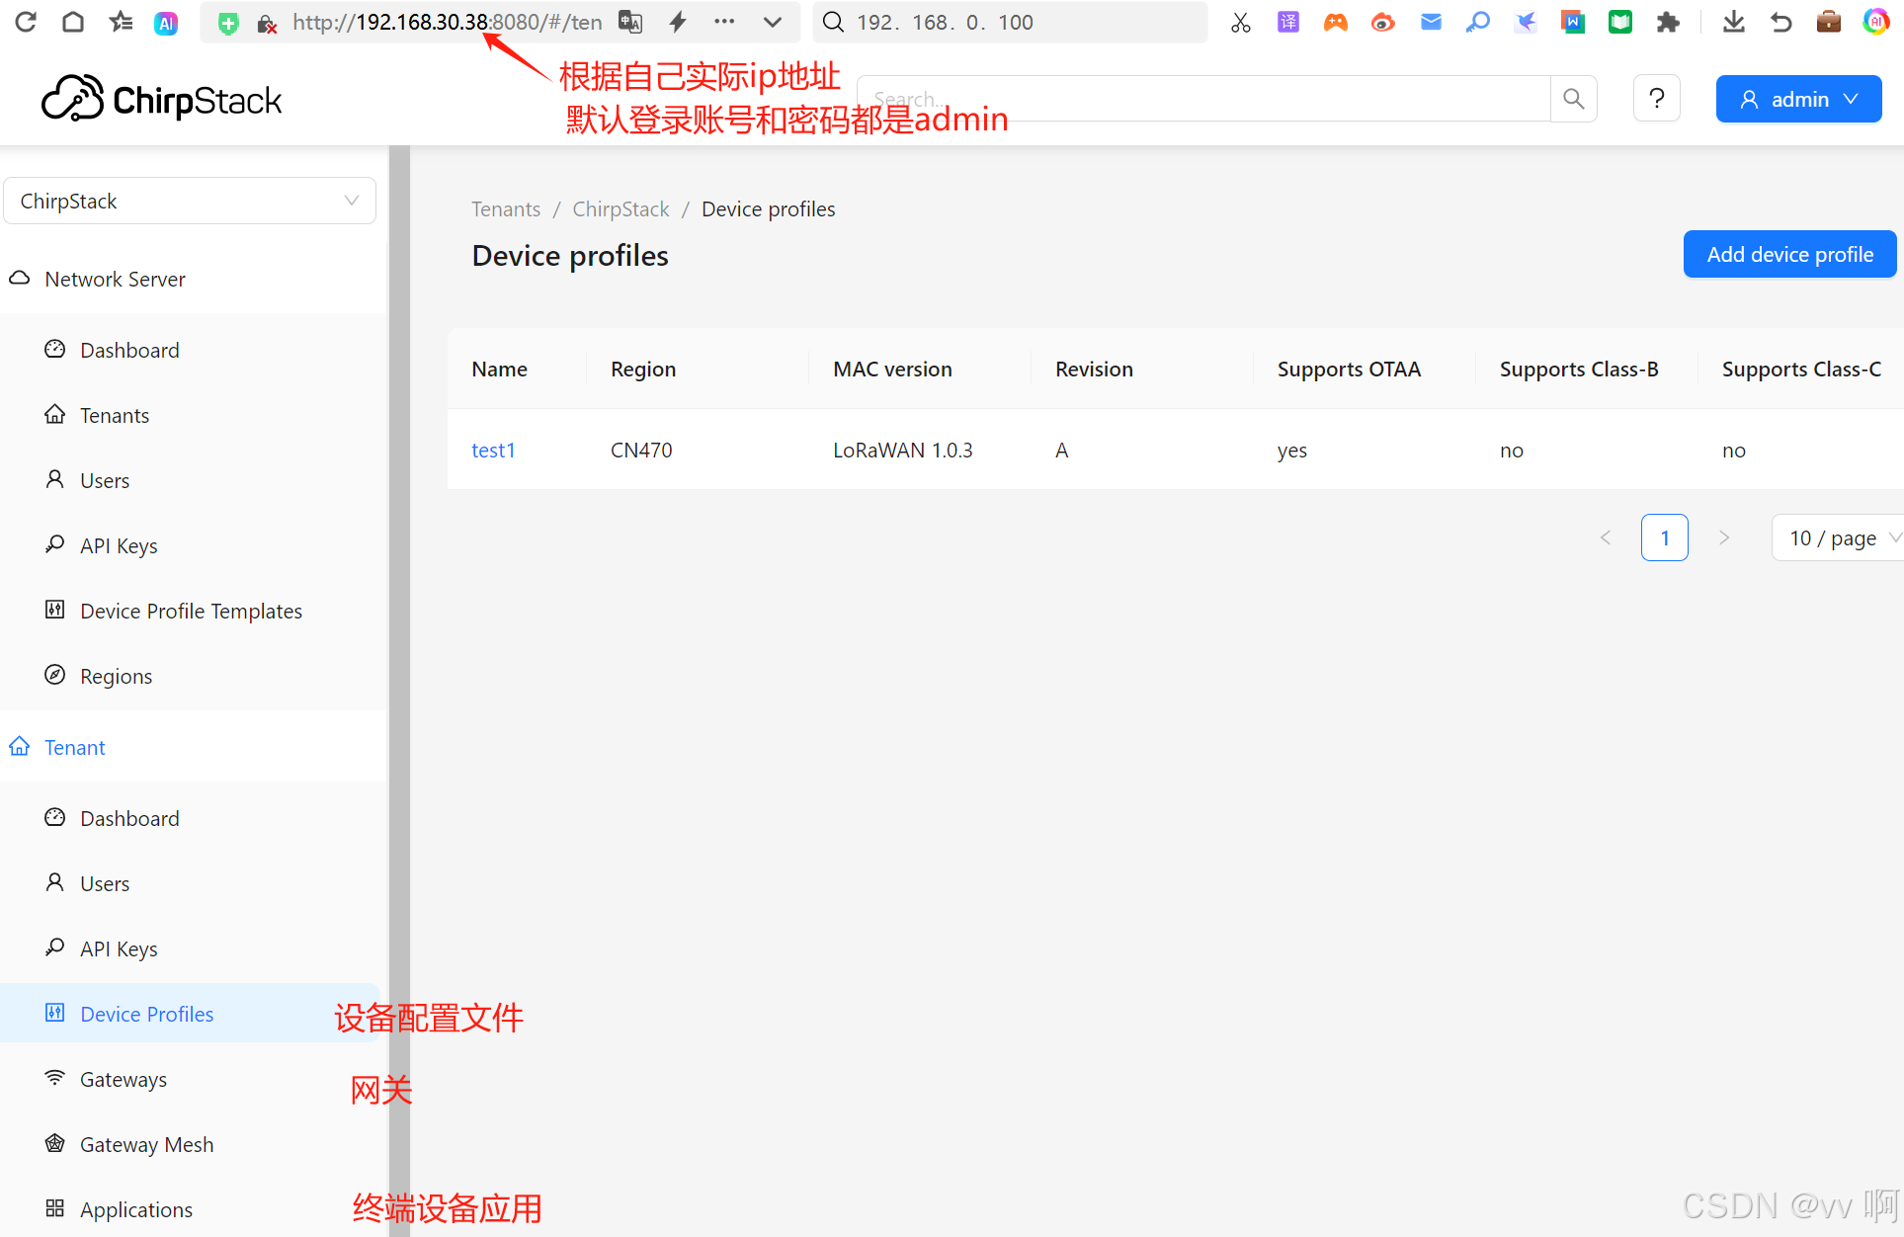The width and height of the screenshot is (1904, 1237).
Task: Click the LoRaWAN 1.0.3 MAC version cell
Action: coord(903,451)
